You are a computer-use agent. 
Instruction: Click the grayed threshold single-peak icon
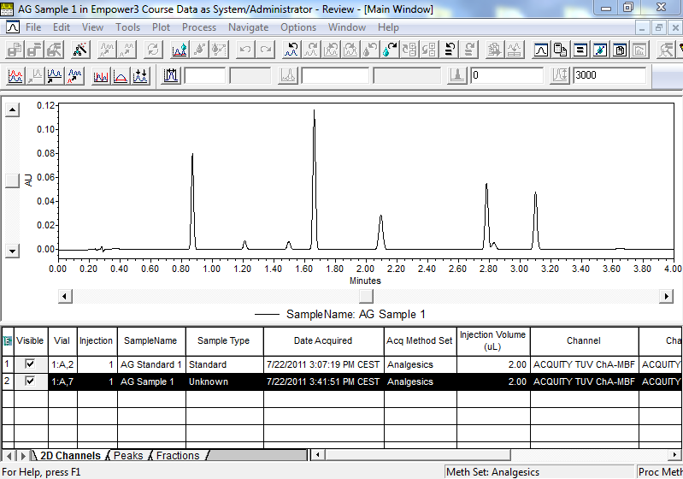457,75
